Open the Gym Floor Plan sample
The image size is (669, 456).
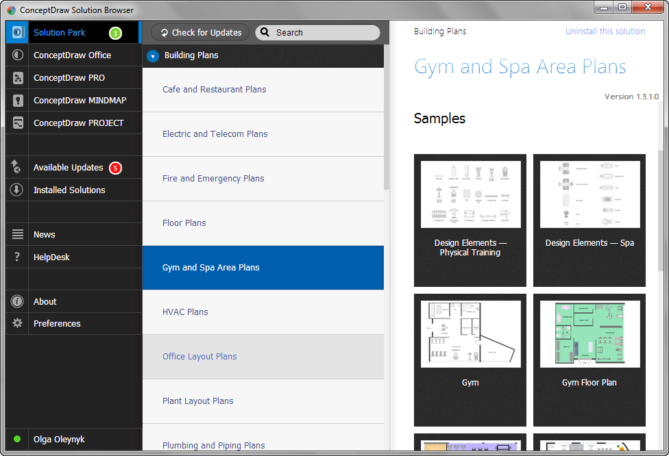(x=589, y=360)
